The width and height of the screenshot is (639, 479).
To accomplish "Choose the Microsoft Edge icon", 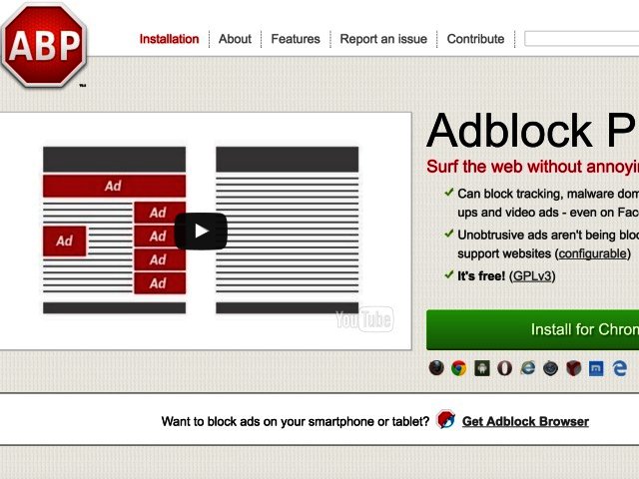I will [x=620, y=368].
